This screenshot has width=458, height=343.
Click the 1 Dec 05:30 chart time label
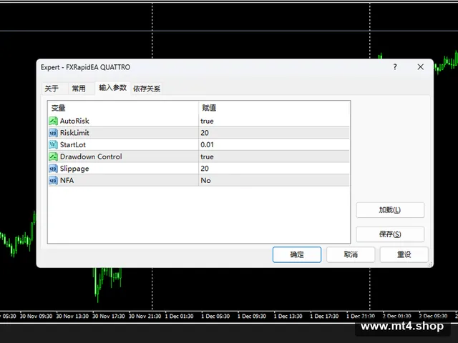[215, 316]
